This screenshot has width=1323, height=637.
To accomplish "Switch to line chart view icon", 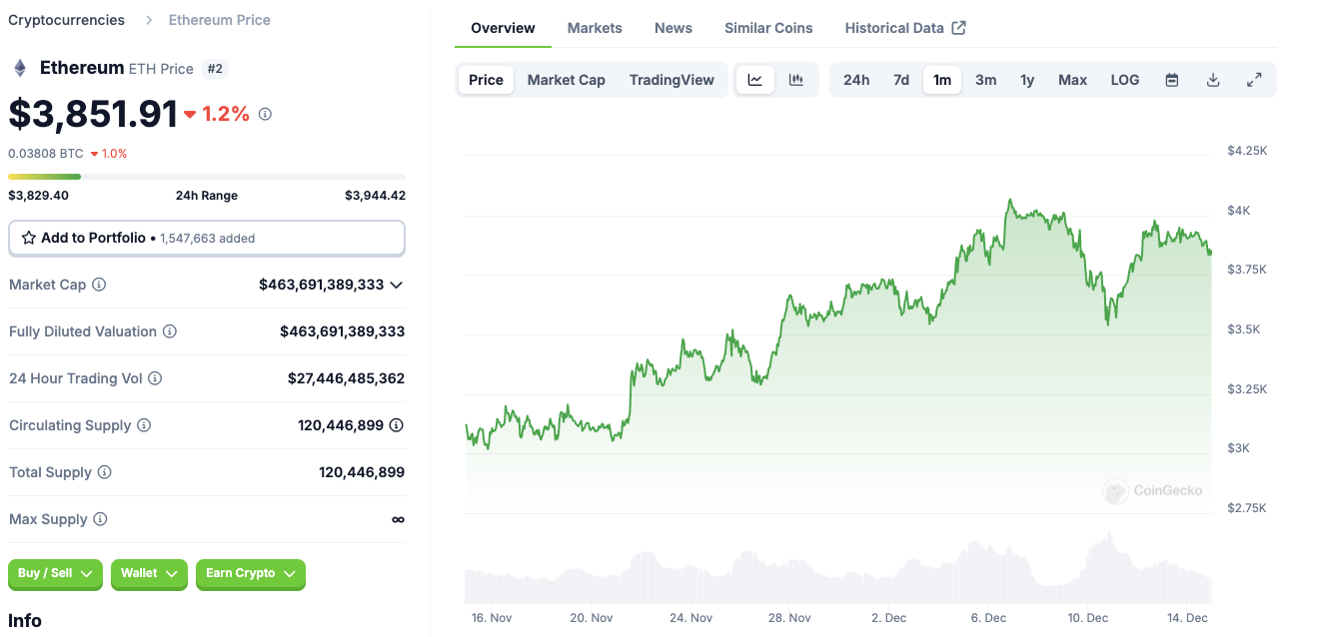I will tap(755, 80).
